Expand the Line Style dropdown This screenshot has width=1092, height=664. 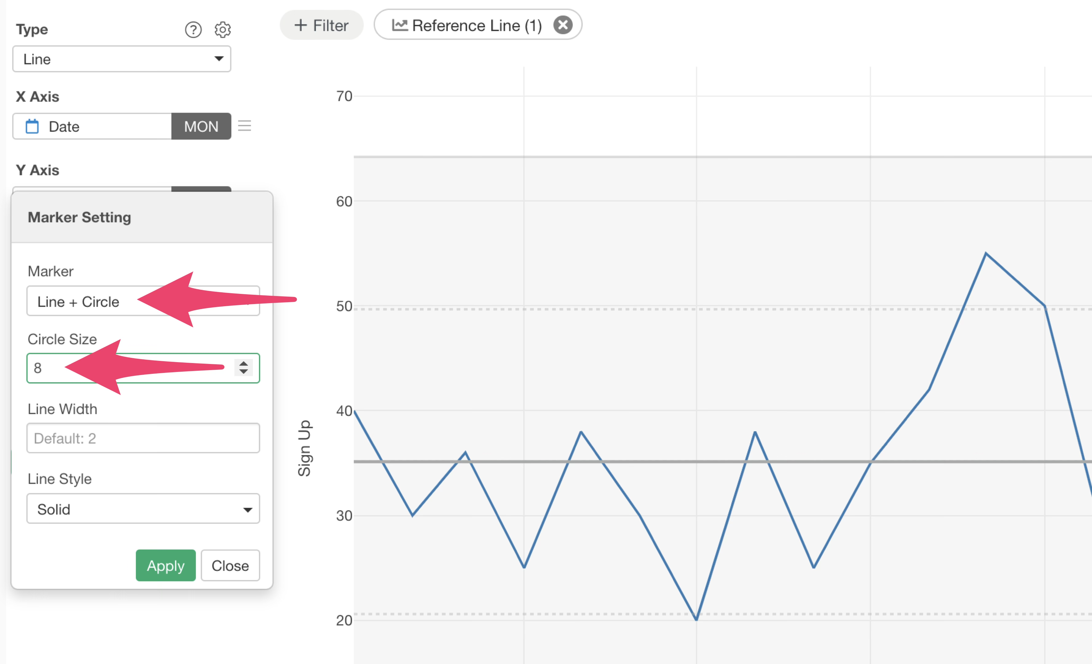pyautogui.click(x=143, y=509)
